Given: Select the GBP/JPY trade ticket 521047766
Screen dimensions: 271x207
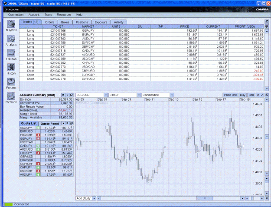Looking at the screenshot, I should coord(141,31).
